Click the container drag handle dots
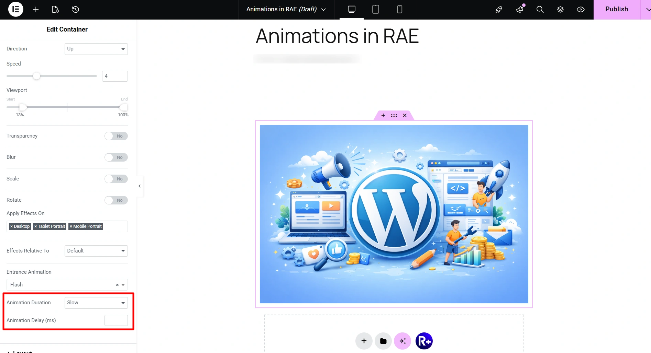 coord(394,116)
